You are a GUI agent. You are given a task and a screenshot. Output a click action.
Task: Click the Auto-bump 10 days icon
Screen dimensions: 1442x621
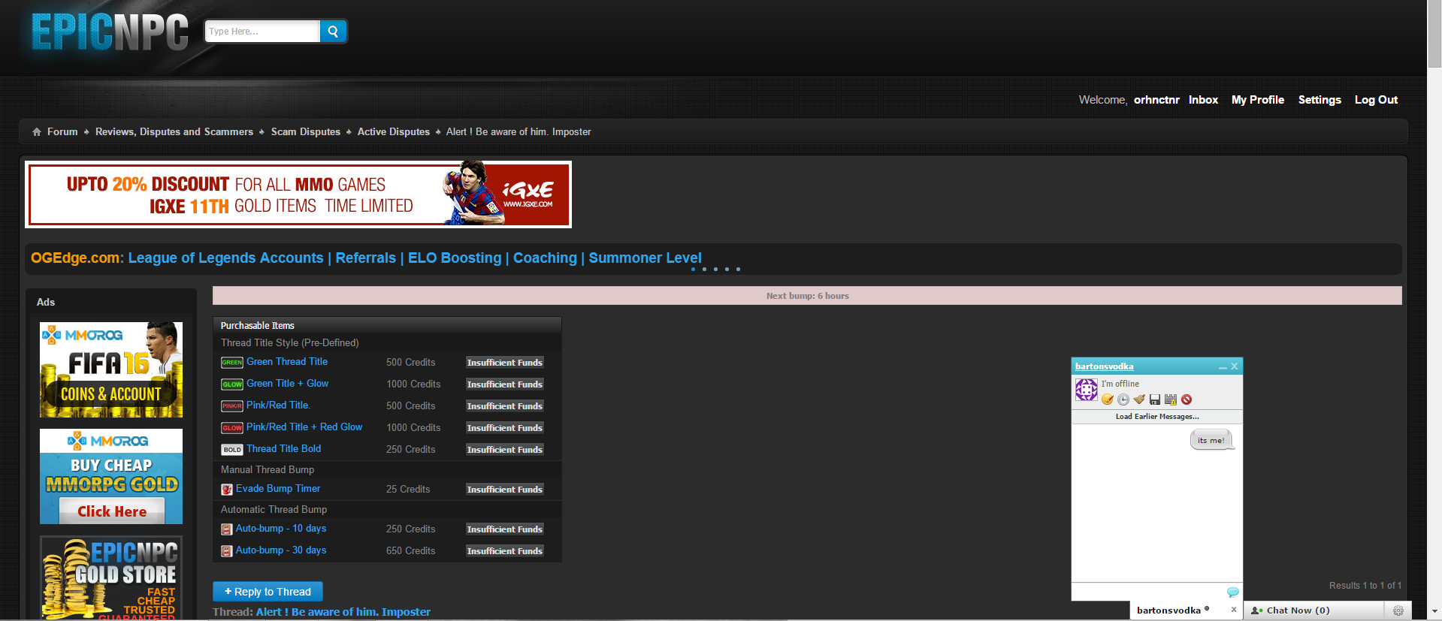coord(227,529)
